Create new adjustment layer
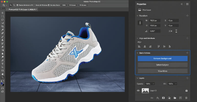The image size is (197, 102). pos(169,98)
